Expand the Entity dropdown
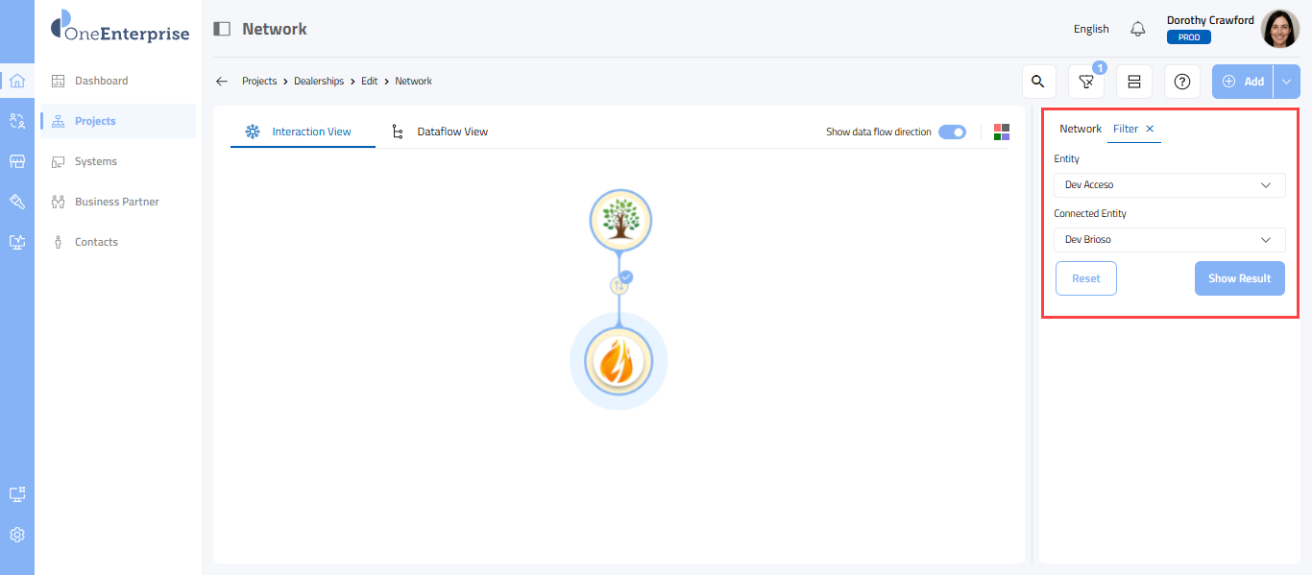1312x575 pixels. pos(1169,184)
